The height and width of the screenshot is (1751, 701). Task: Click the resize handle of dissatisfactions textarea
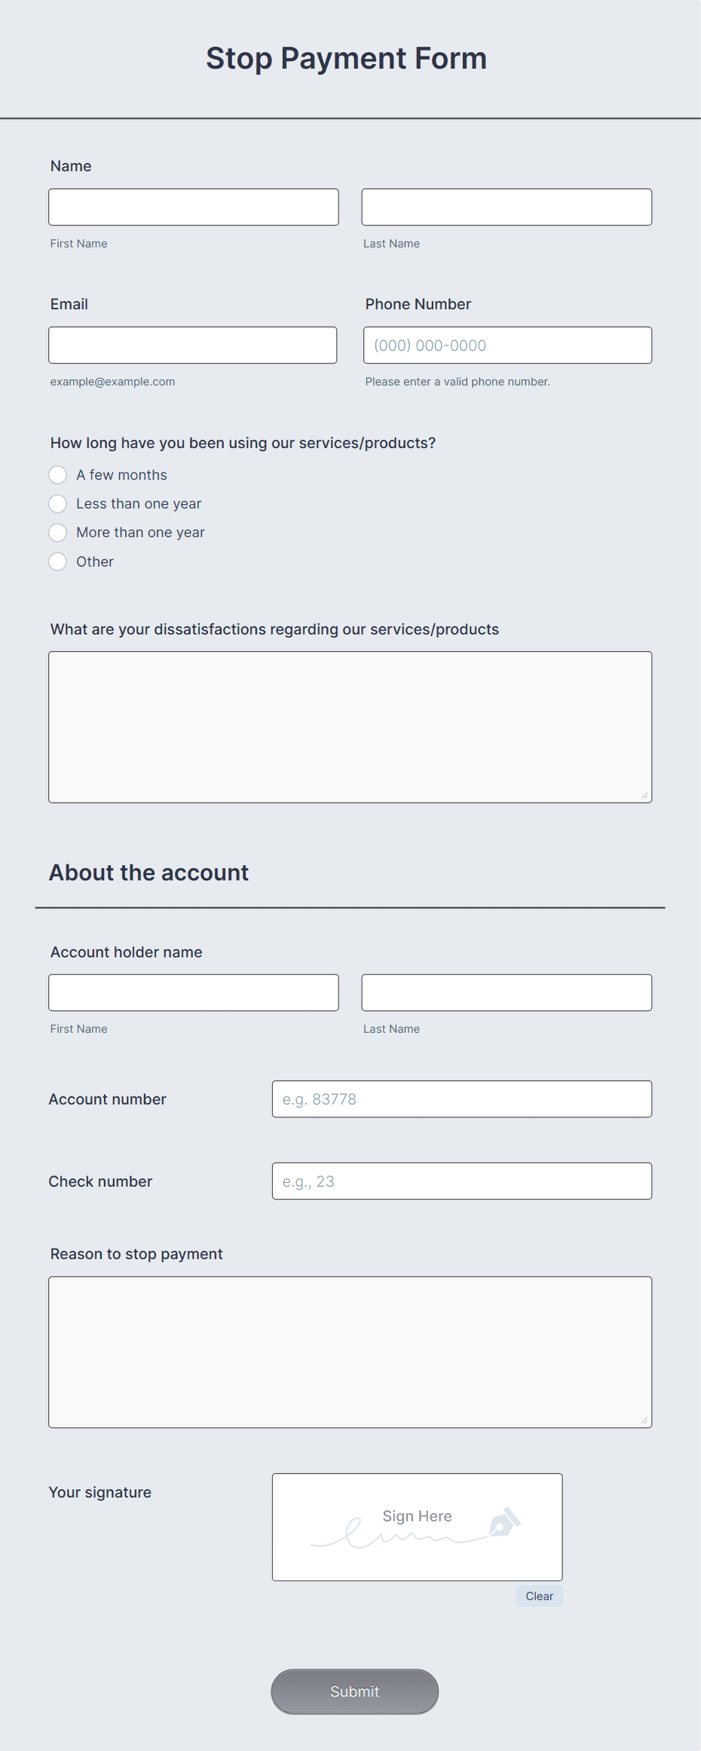click(x=644, y=795)
